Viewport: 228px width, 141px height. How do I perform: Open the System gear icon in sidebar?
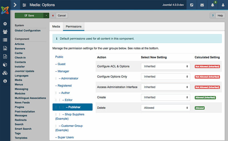pos(5,24)
